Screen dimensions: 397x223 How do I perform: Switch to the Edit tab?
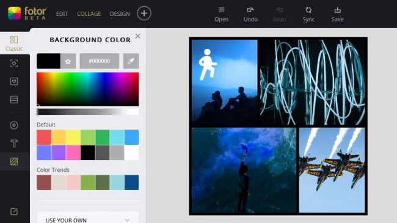[x=62, y=13]
